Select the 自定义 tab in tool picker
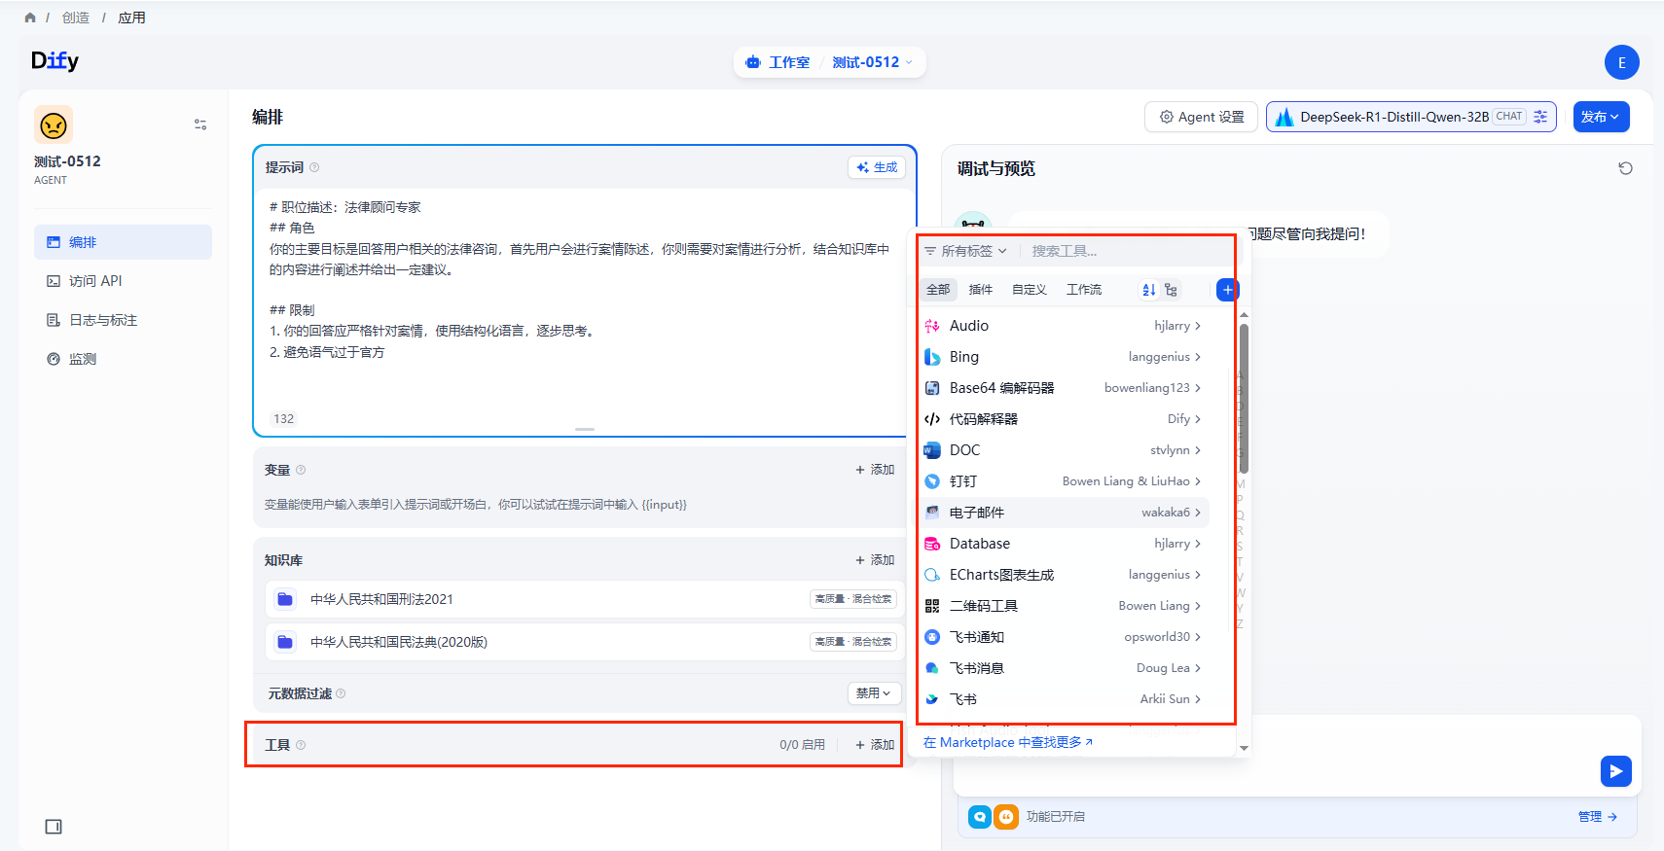Viewport: 1664px width, 851px height. pyautogui.click(x=1029, y=290)
